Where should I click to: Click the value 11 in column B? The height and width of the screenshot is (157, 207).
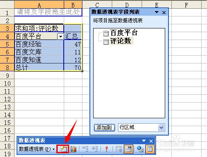pyautogui.click(x=73, y=52)
